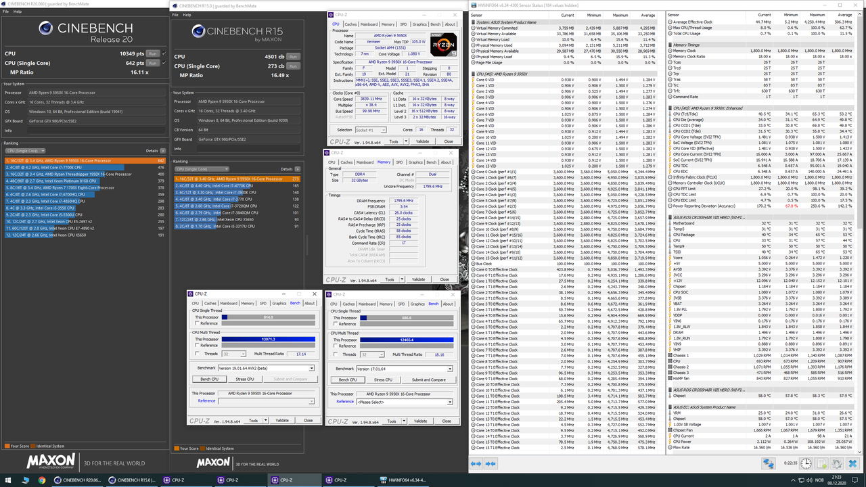This screenshot has height=487, width=866.
Task: Open the Windows Start menu
Action: (x=8, y=480)
